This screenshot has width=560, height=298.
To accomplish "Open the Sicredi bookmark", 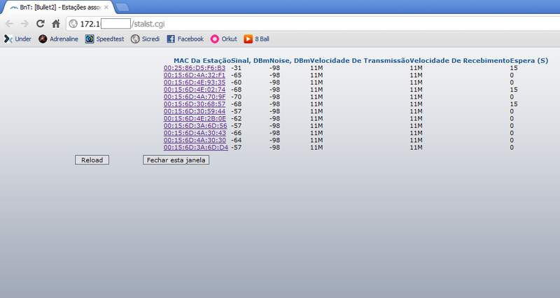I will click(x=145, y=39).
